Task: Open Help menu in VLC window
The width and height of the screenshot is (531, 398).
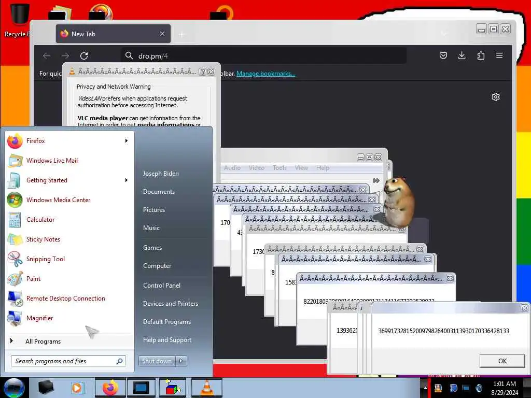Action: 323,168
